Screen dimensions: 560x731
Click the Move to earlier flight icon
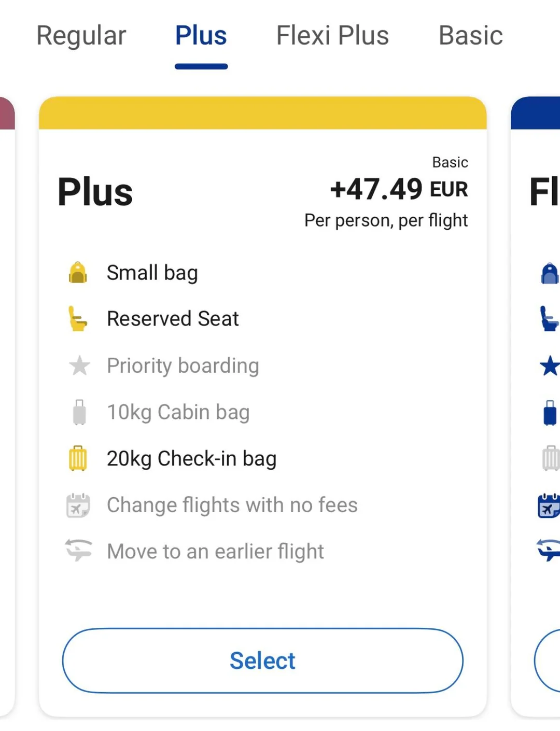click(79, 551)
